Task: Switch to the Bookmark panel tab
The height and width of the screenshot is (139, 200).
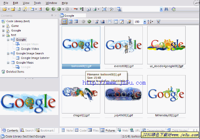Action: click(45, 130)
